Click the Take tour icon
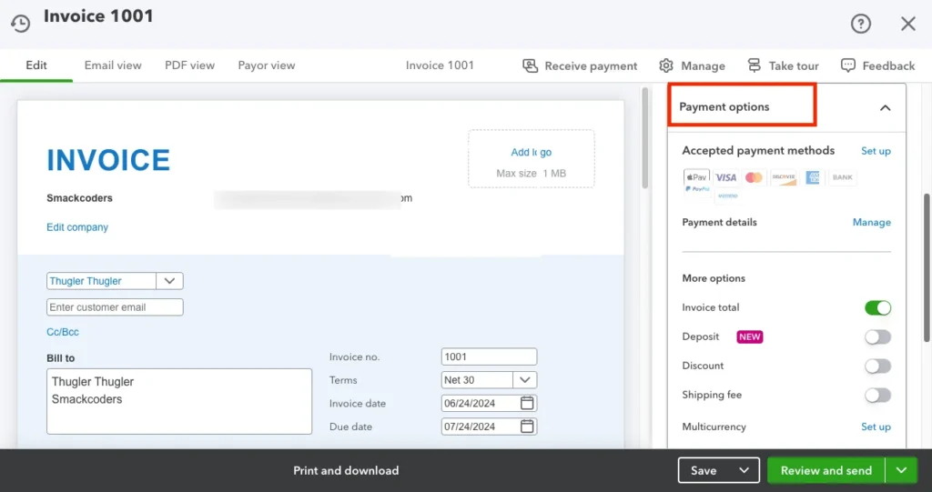Screen dimensions: 932x492 click(755, 65)
